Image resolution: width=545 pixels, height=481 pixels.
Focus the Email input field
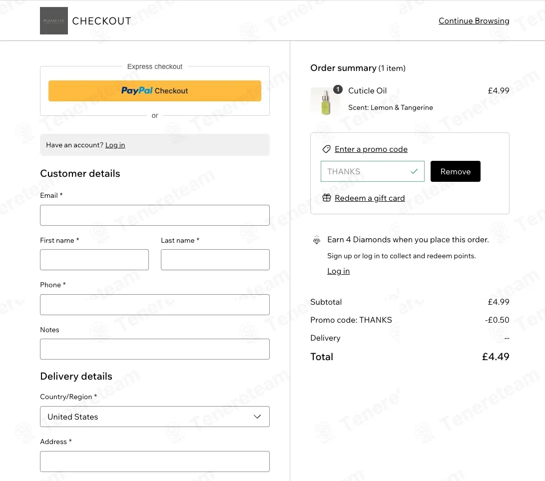155,215
